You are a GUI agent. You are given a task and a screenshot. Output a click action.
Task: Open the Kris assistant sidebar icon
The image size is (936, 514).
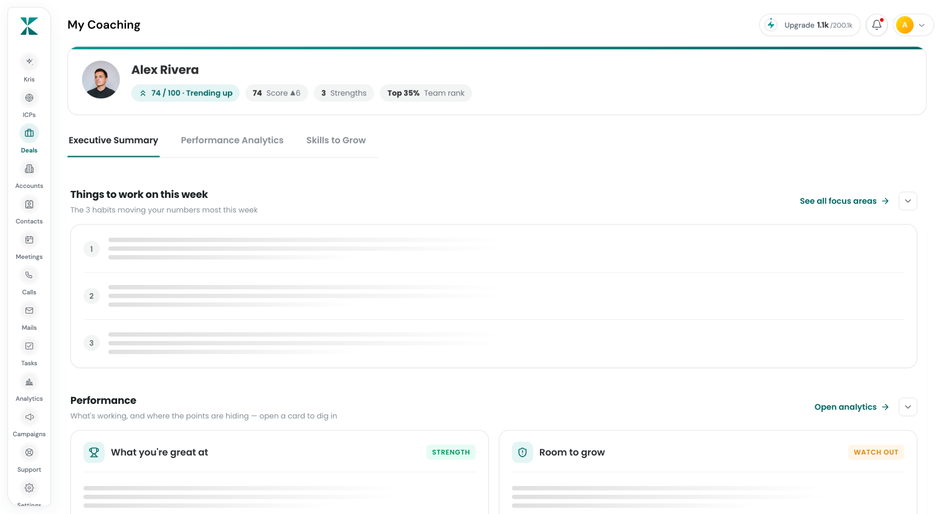pos(29,62)
